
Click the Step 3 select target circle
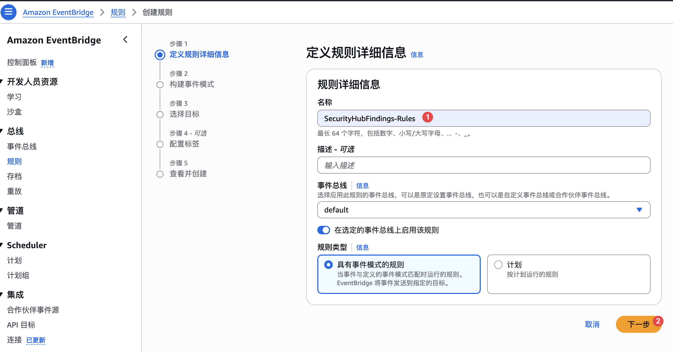click(160, 114)
